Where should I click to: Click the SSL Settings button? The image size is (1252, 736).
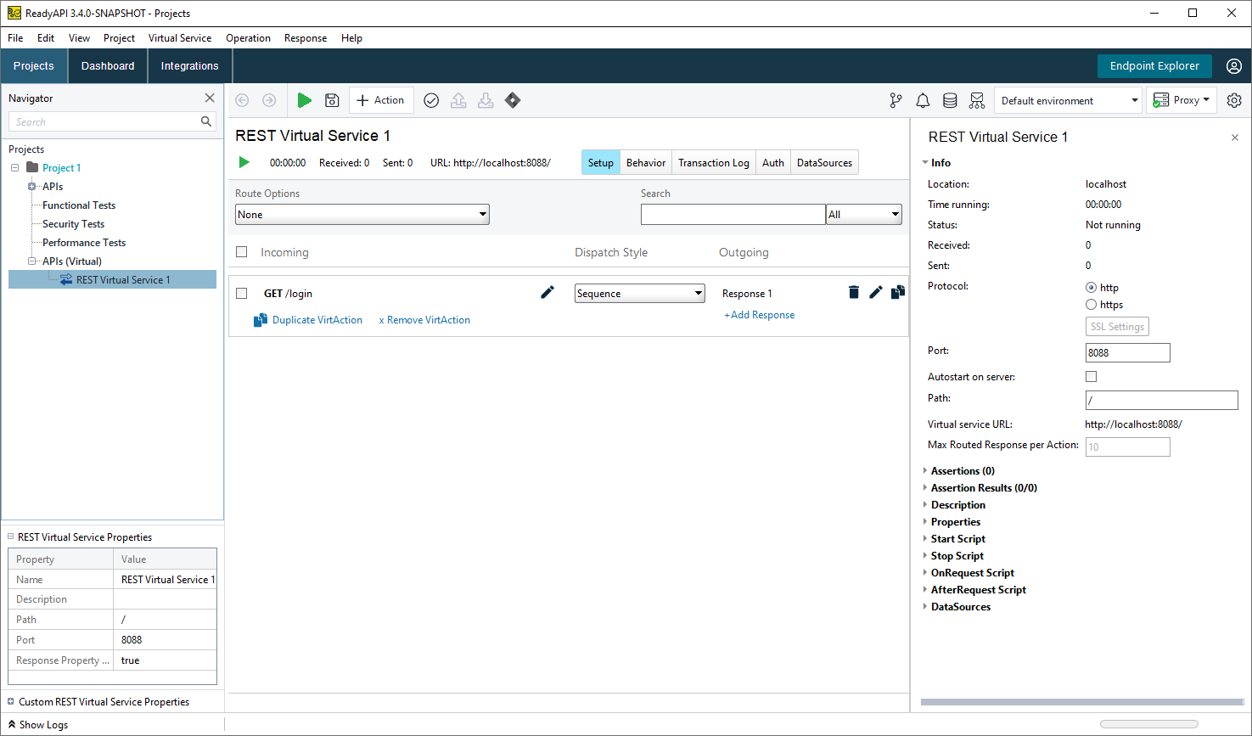point(1118,327)
